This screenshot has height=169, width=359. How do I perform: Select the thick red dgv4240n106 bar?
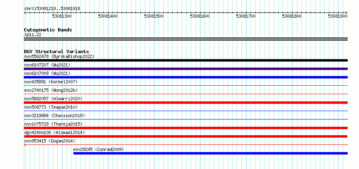pyautogui.click(x=186, y=136)
